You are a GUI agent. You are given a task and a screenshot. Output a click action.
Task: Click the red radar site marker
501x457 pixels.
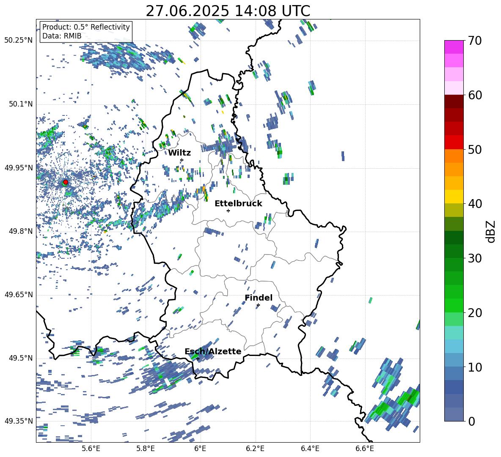pos(66,182)
